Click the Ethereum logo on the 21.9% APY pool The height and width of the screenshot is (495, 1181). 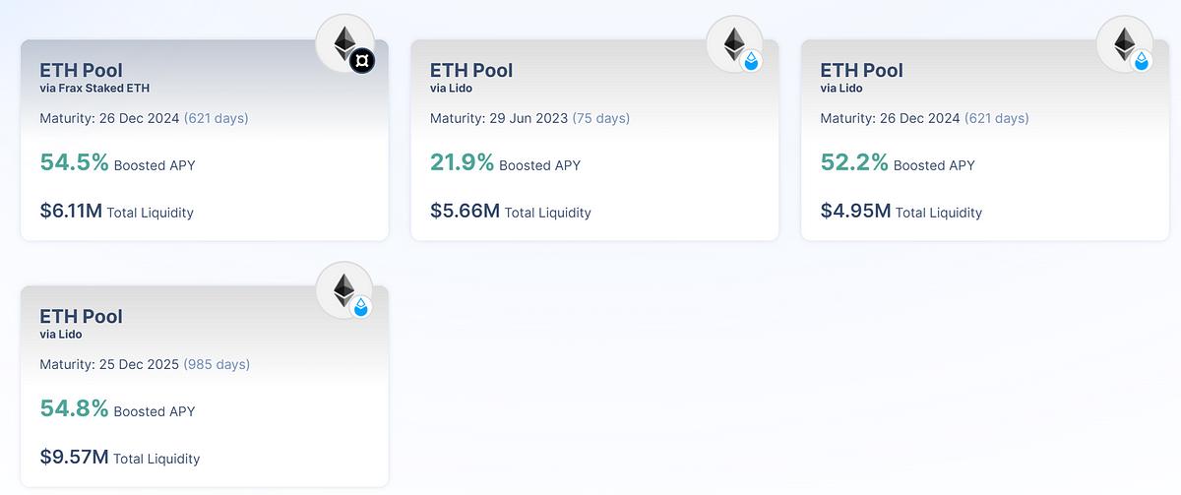735,43
